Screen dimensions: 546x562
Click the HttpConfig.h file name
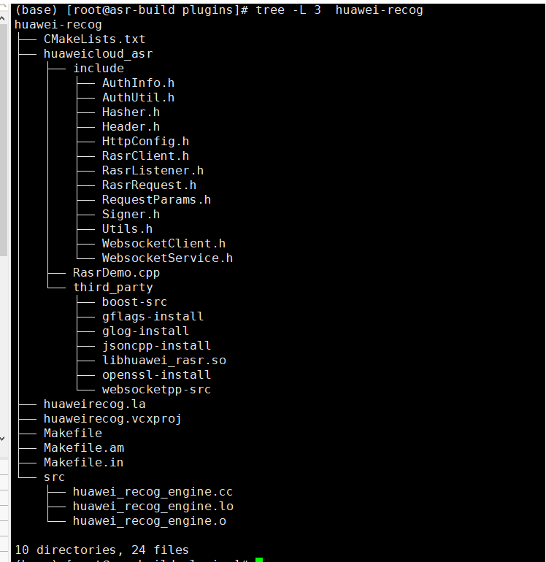145,142
